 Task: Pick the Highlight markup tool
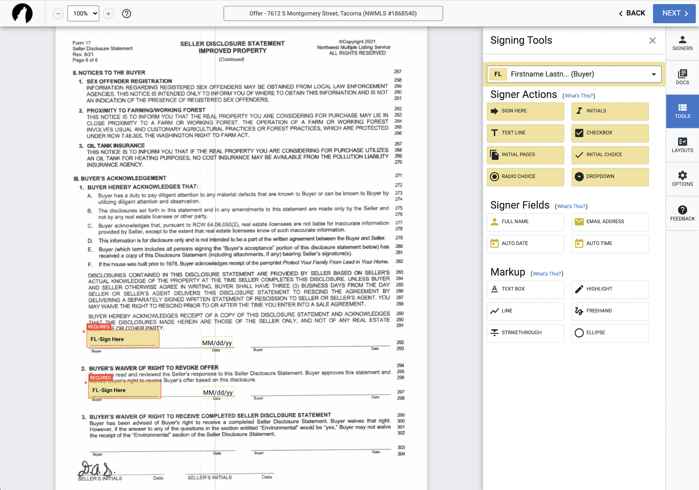point(610,289)
